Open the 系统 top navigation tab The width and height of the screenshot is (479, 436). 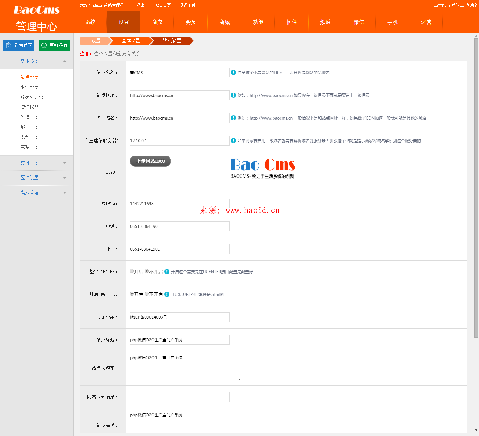90,22
